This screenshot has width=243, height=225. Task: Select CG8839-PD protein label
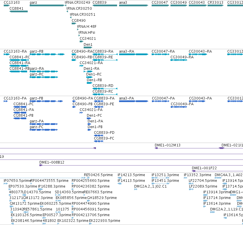coord(104,133)
